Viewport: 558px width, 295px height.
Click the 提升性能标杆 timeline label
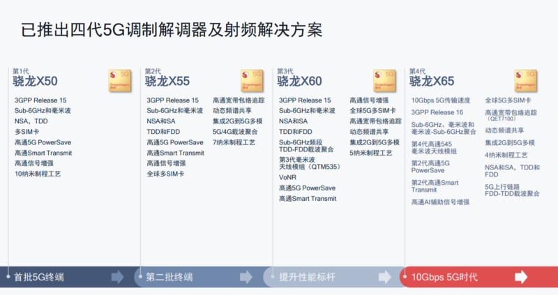307,277
